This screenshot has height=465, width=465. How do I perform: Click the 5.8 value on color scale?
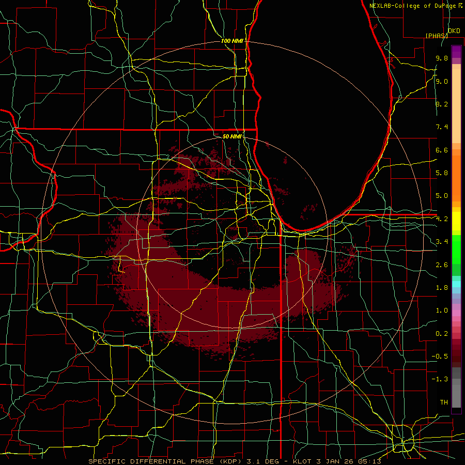pos(442,173)
